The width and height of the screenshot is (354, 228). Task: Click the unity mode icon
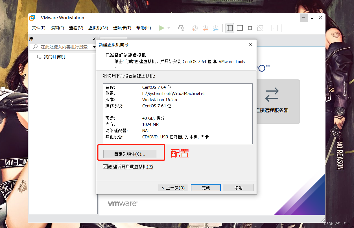coord(260,28)
